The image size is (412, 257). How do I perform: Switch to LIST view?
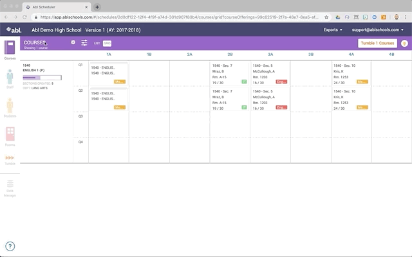(x=97, y=43)
